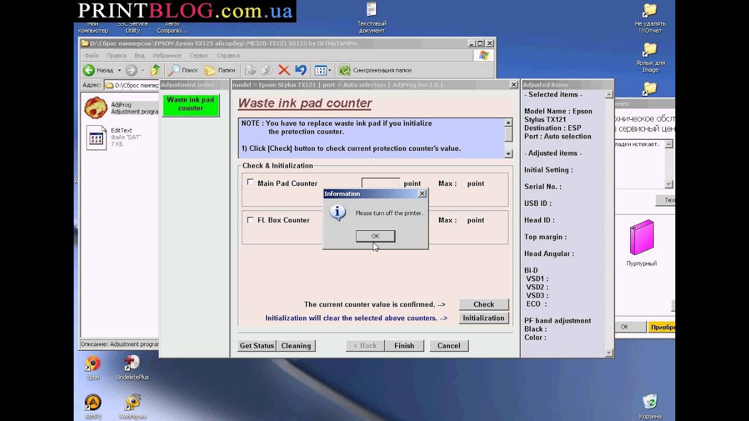Click the Initialization button
The height and width of the screenshot is (421, 749).
point(483,318)
